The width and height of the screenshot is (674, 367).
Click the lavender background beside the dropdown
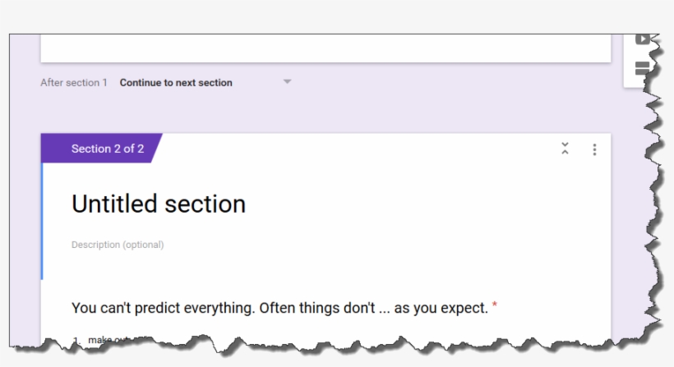(x=452, y=83)
